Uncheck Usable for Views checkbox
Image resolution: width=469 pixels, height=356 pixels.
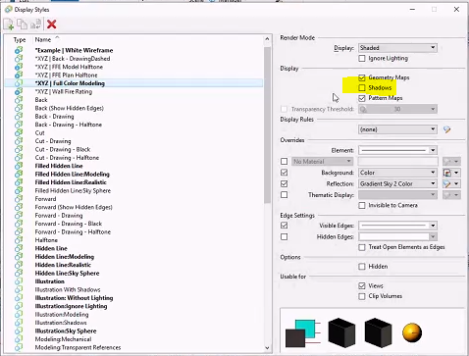(x=362, y=285)
